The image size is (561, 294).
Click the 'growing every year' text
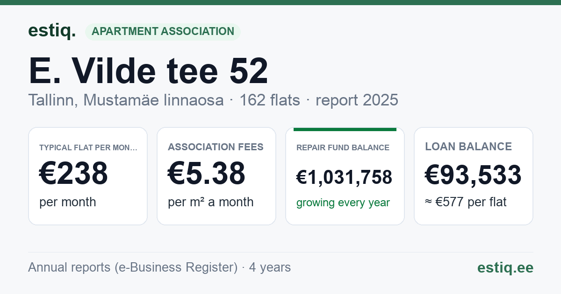click(343, 203)
